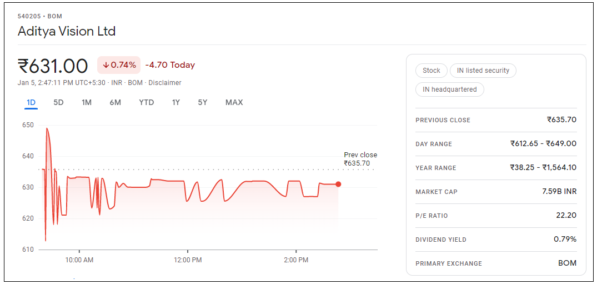597x284 pixels.
Task: Click the 640 y-axis label
Action: coord(28,156)
